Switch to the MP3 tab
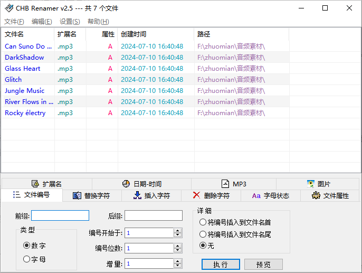The image size is (362, 273). pos(234,184)
